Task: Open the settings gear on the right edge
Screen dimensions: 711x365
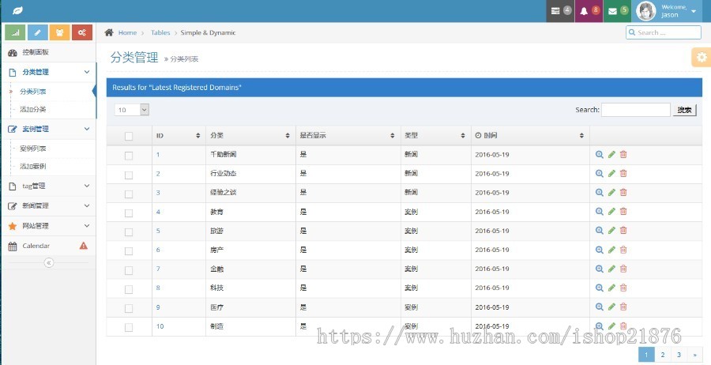Action: click(702, 57)
